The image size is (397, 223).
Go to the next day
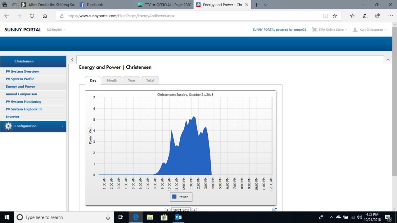click(194, 210)
